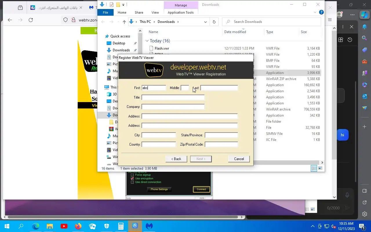The image size is (371, 232).
Task: Click Explorer horizontal scrollbar right arrow
Action: 322,163
